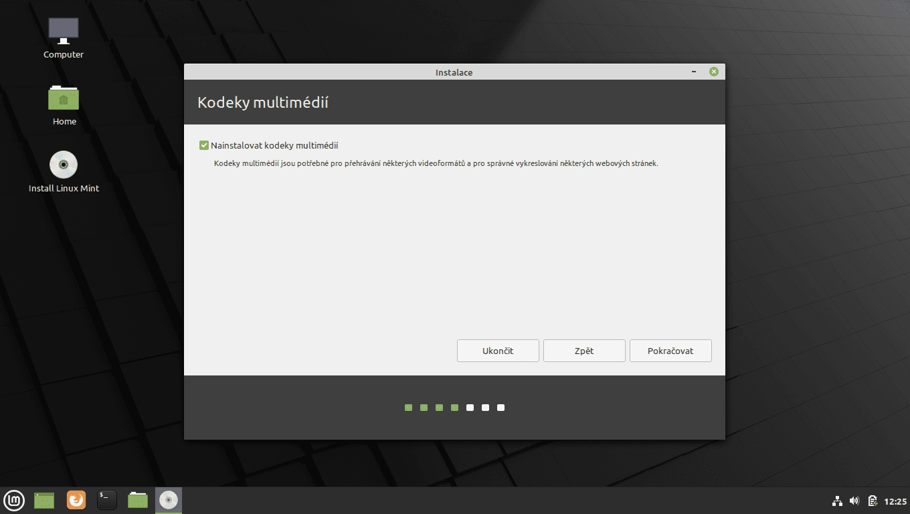Select the running installer disc icon in taskbar
The width and height of the screenshot is (910, 514).
tap(168, 500)
